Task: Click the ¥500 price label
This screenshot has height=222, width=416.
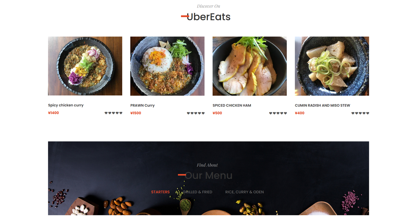Action: 217,113
